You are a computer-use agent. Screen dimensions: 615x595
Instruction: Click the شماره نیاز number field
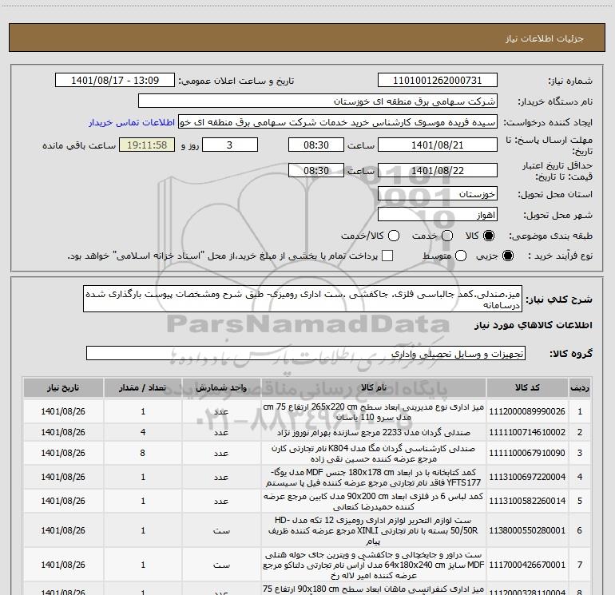tap(437, 81)
